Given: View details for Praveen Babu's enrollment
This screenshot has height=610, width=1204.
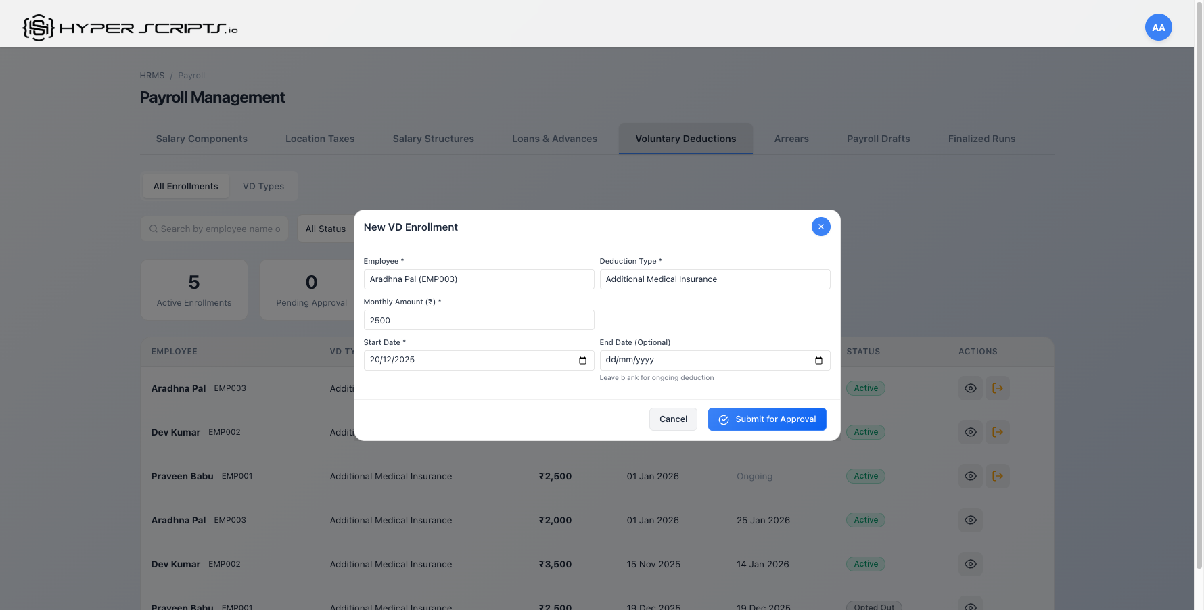Looking at the screenshot, I should (971, 476).
